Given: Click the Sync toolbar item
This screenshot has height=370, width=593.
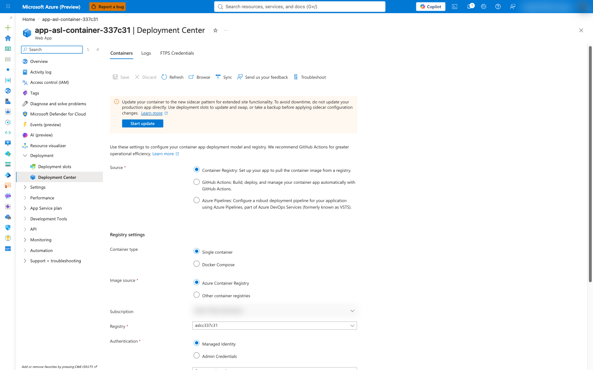Looking at the screenshot, I should tap(224, 77).
